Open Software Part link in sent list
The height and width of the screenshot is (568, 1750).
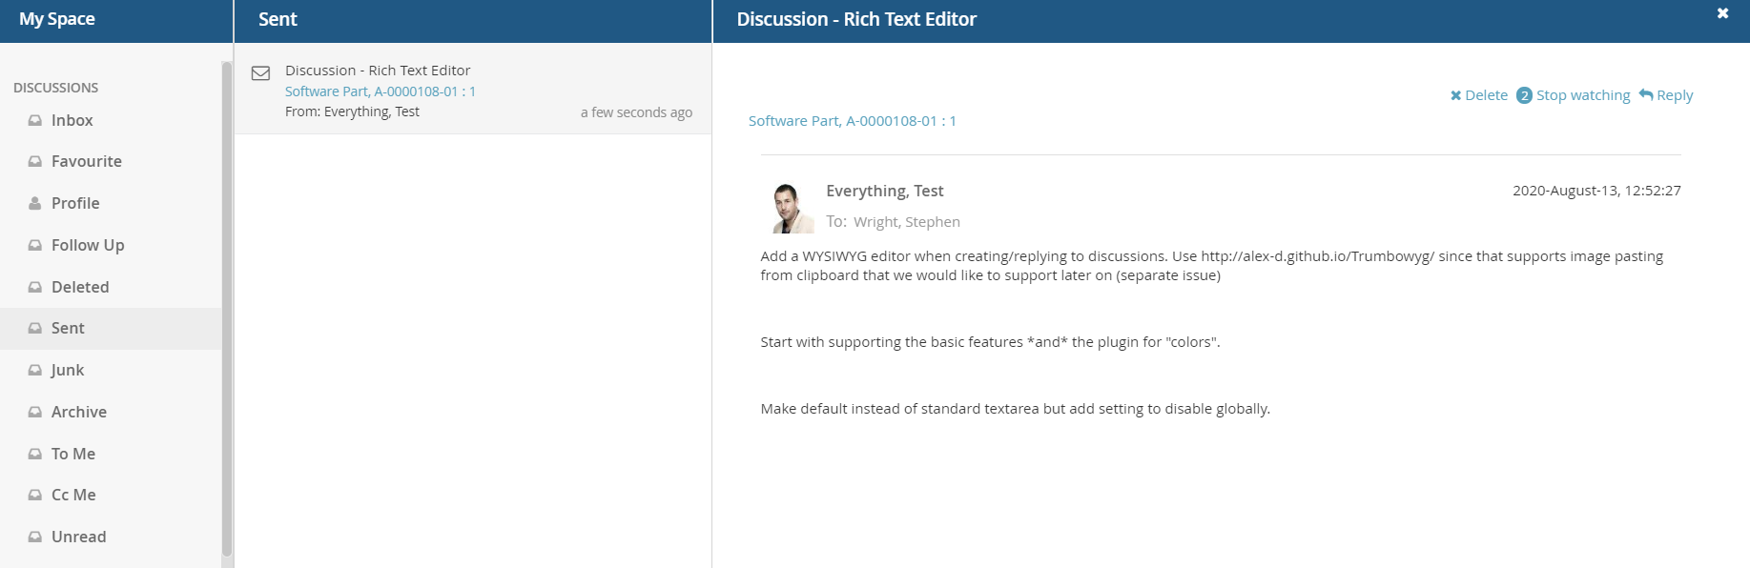(x=380, y=91)
